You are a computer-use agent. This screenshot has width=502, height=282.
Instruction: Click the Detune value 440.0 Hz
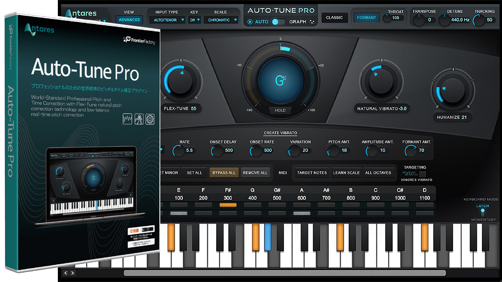(x=460, y=20)
